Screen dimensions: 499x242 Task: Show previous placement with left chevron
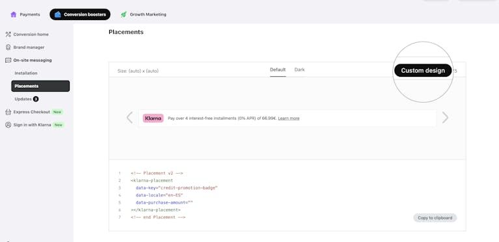[x=129, y=118]
